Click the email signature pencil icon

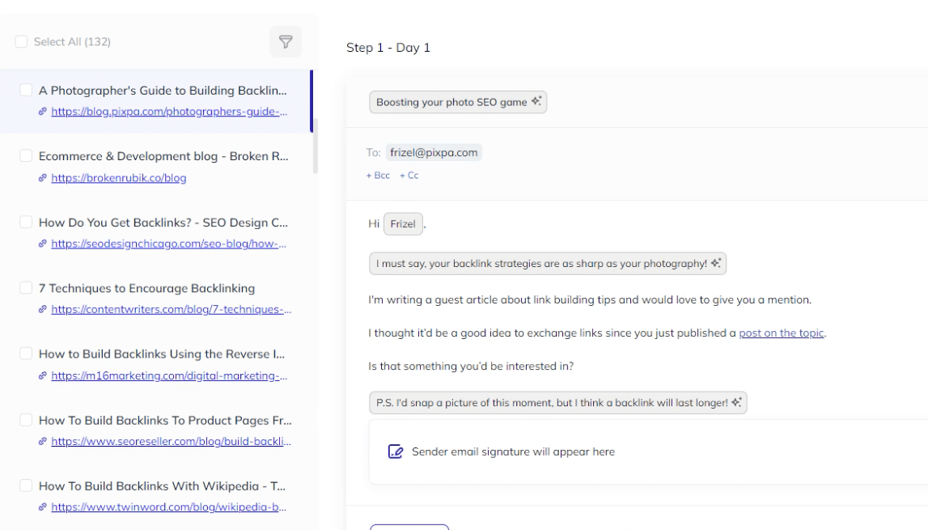click(x=396, y=452)
